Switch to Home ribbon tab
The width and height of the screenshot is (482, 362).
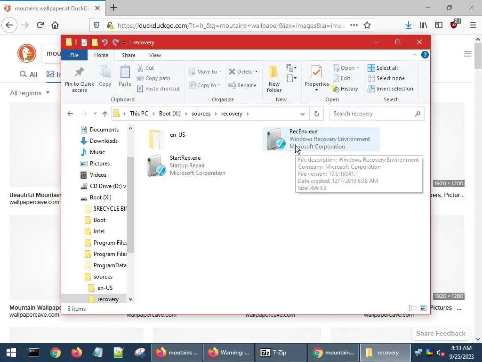[x=101, y=55]
